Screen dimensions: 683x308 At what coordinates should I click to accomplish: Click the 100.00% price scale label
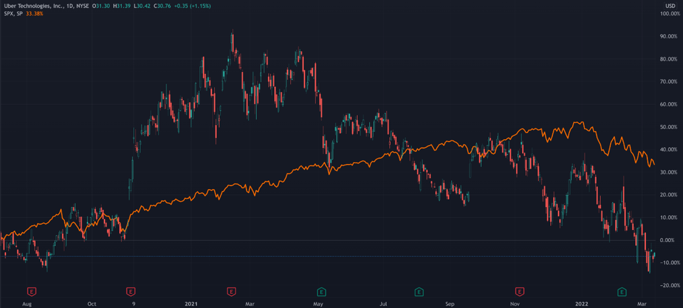(670, 13)
